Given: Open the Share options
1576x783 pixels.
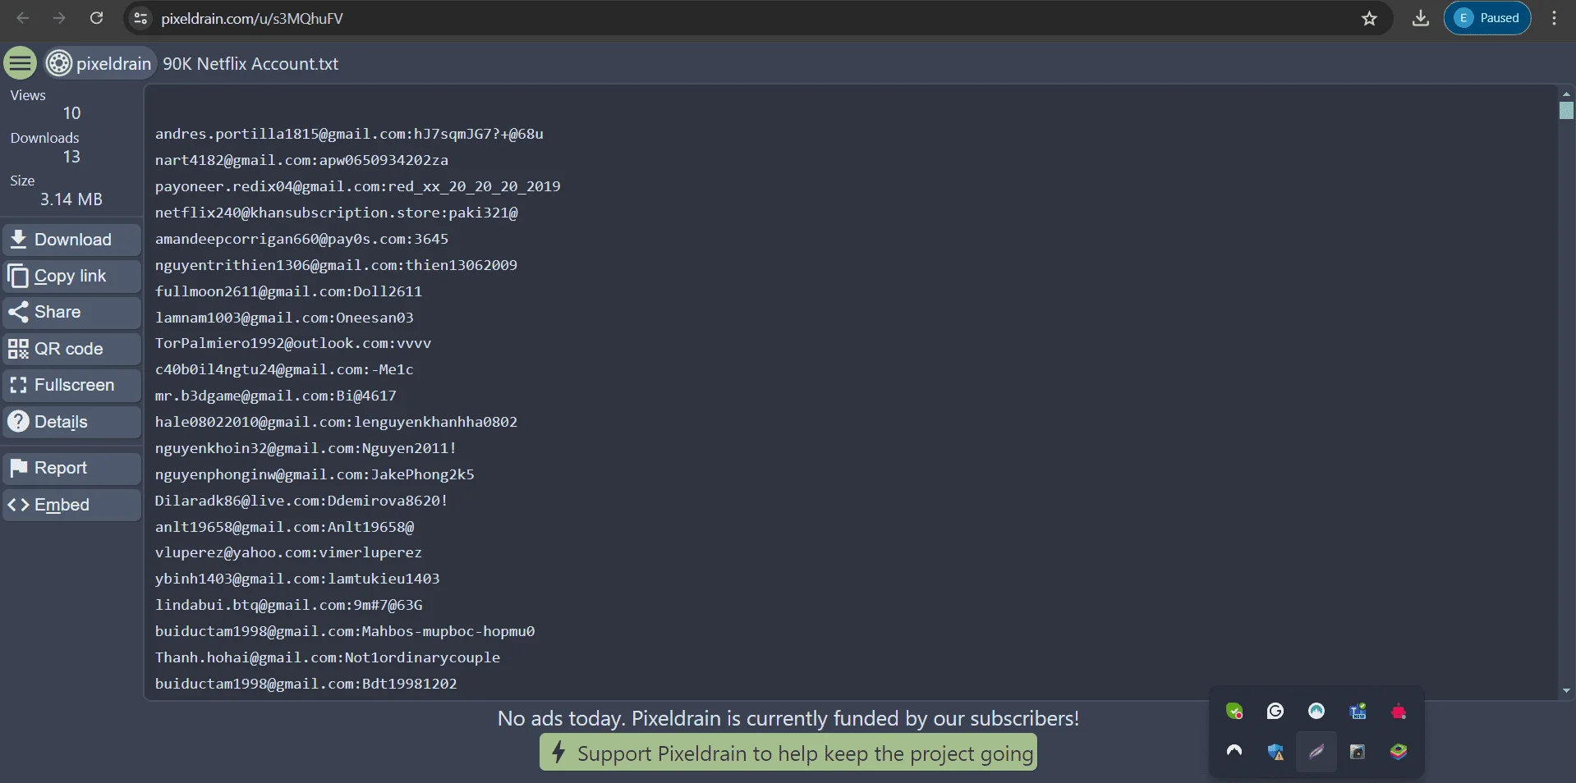Looking at the screenshot, I should pos(71,312).
